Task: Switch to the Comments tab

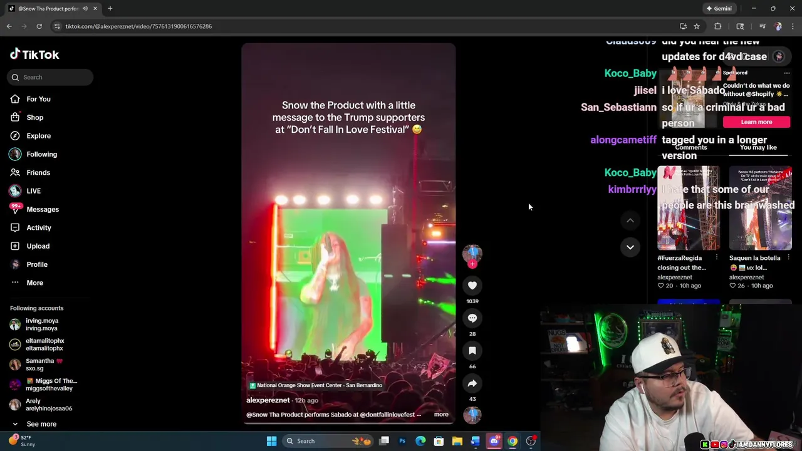Action: pos(690,148)
